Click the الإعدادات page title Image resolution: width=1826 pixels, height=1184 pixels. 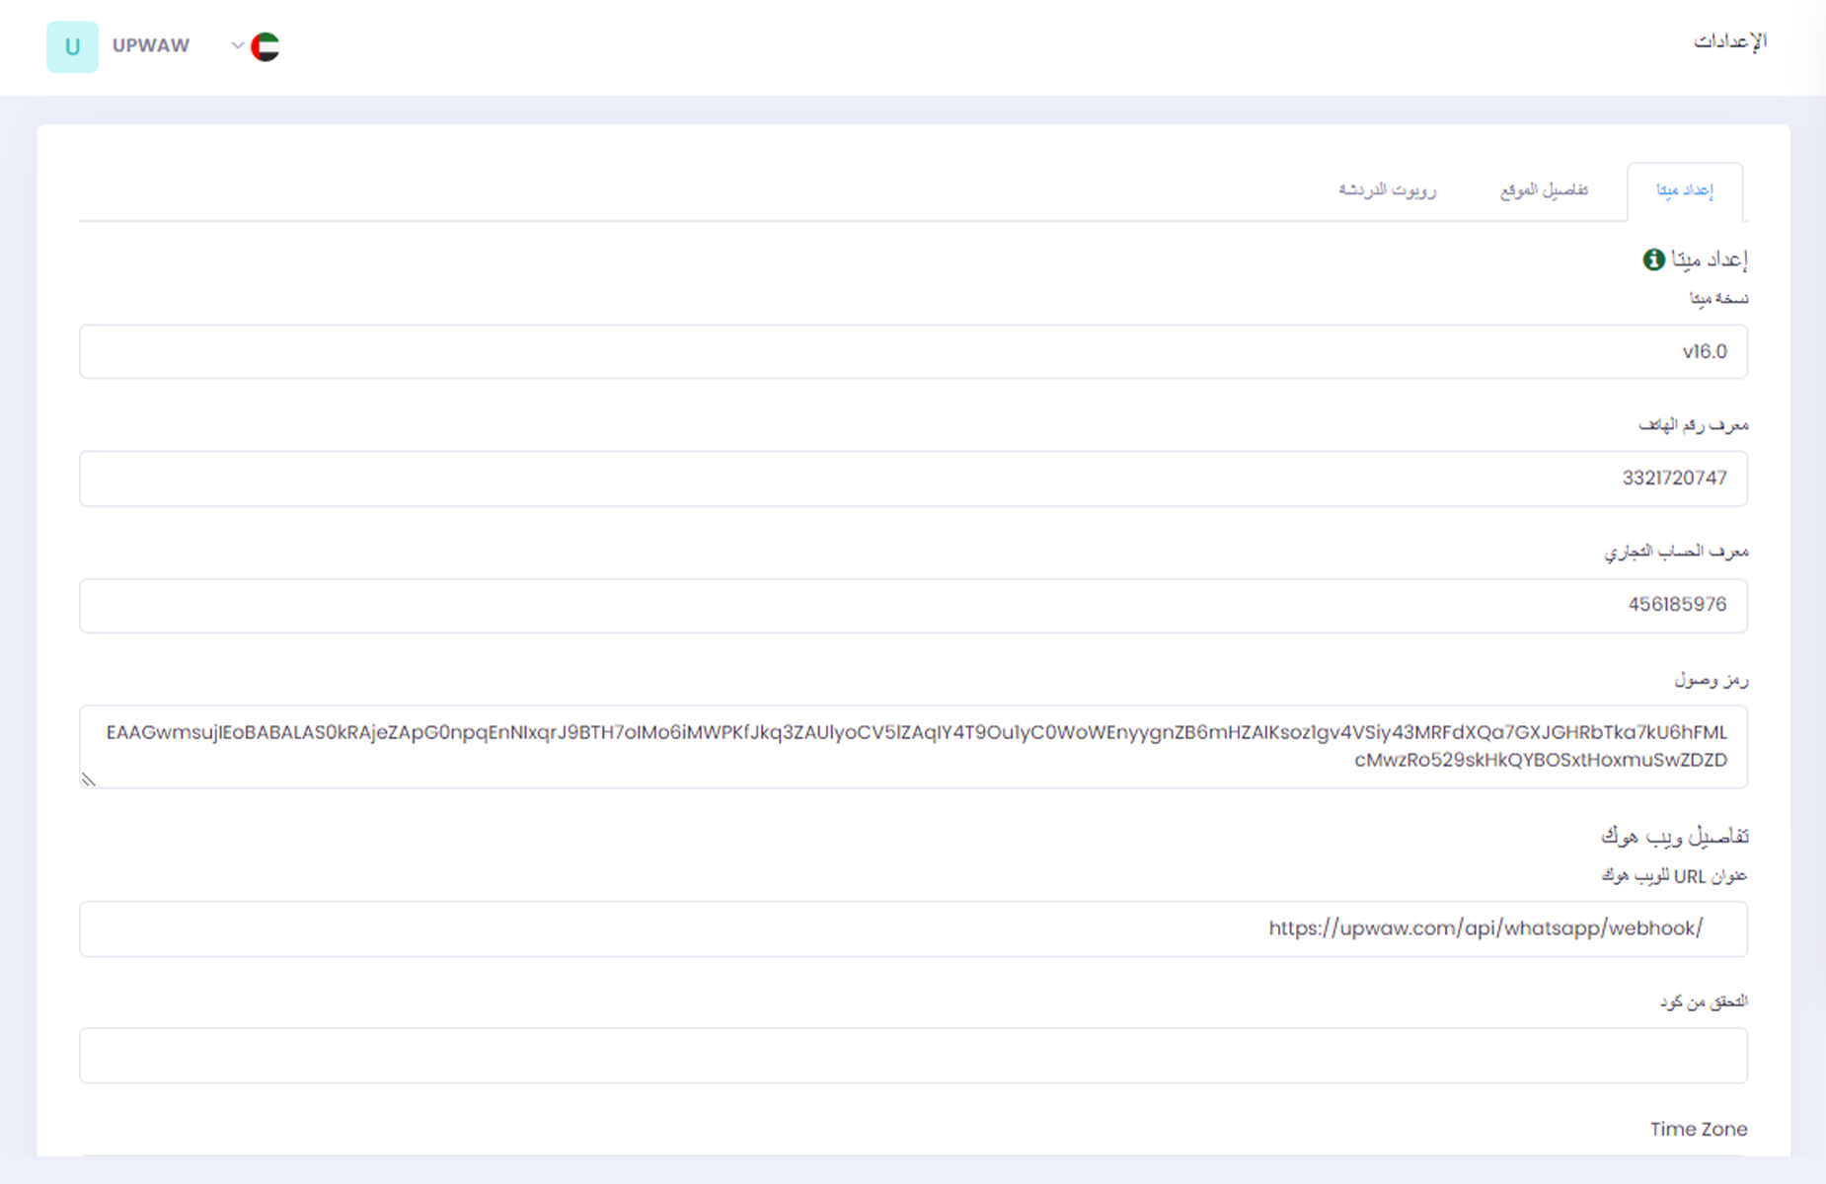1730,41
